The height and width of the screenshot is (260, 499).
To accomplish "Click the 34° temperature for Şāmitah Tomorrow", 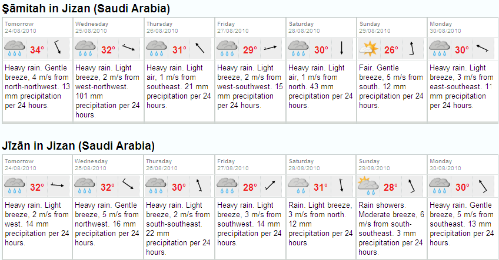I will [37, 50].
